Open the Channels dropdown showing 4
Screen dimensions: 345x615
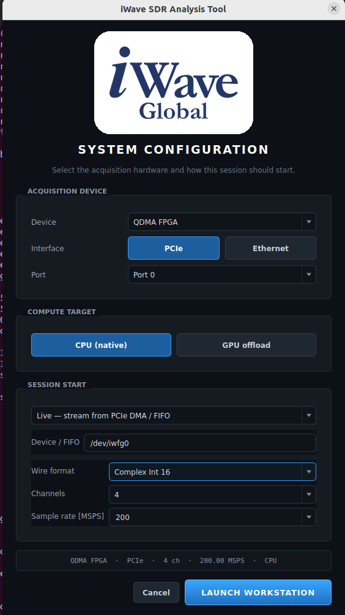point(212,494)
